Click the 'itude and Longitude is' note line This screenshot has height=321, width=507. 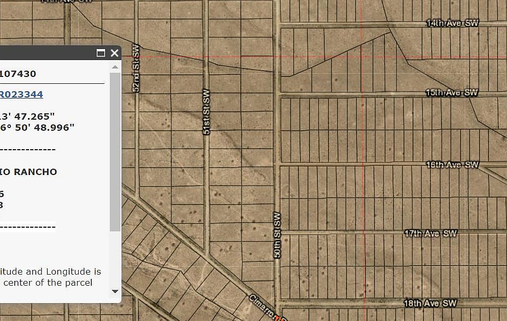pos(51,271)
